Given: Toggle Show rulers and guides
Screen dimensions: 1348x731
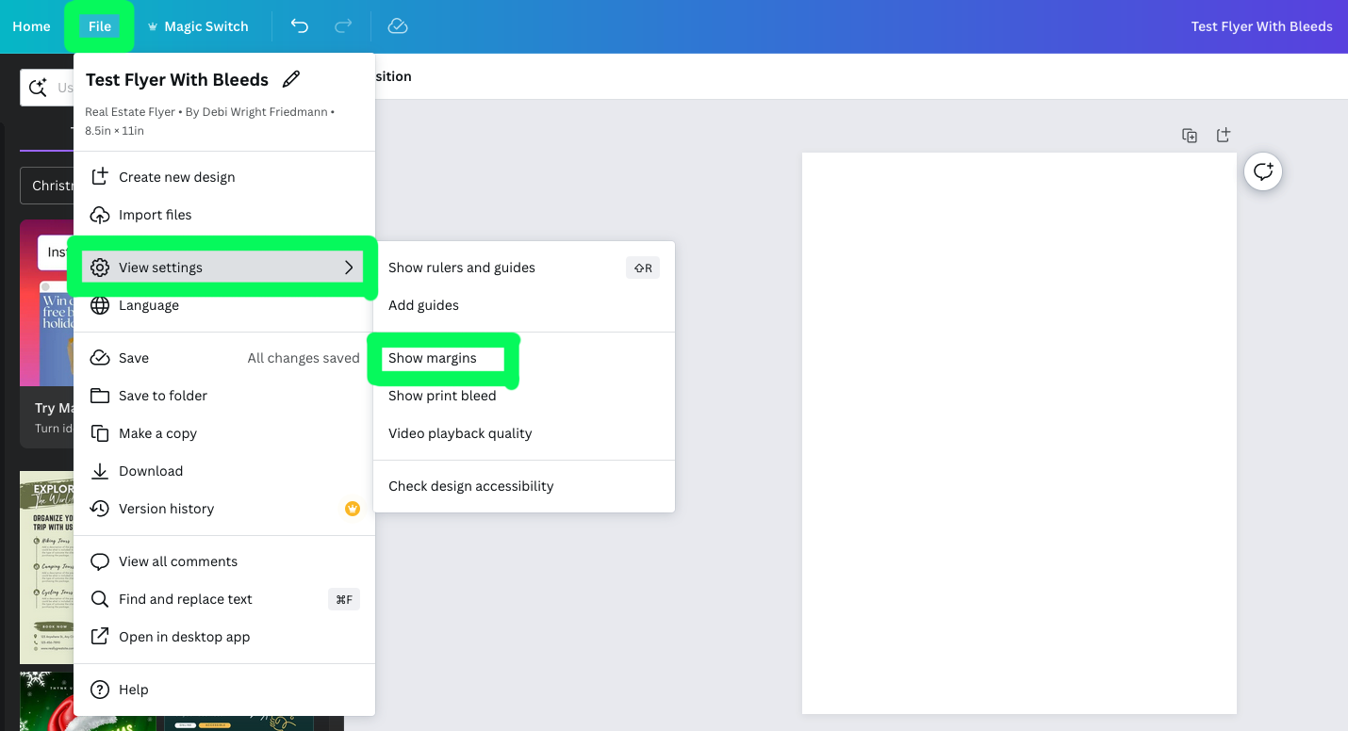Looking at the screenshot, I should [x=462, y=268].
